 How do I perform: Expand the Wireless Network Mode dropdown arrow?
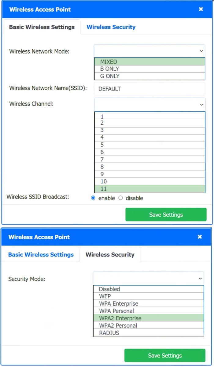[x=201, y=51]
